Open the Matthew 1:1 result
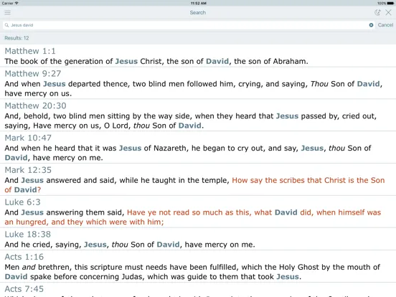This screenshot has height=297, width=396. point(198,56)
